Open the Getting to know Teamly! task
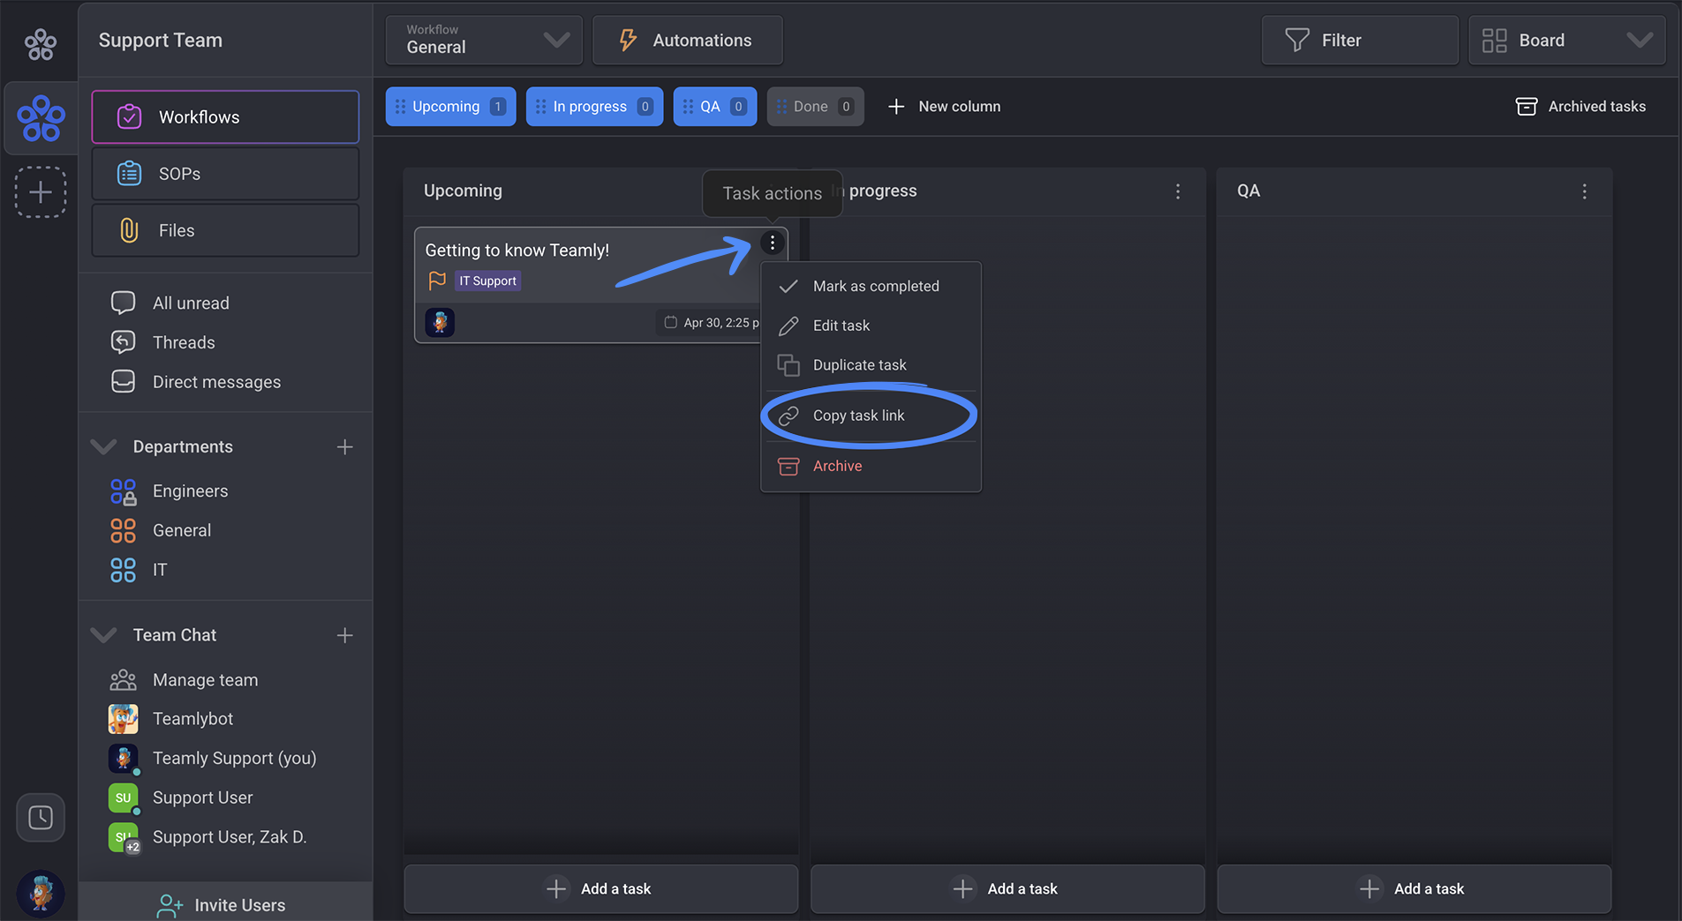Viewport: 1682px width, 921px height. [x=517, y=251]
